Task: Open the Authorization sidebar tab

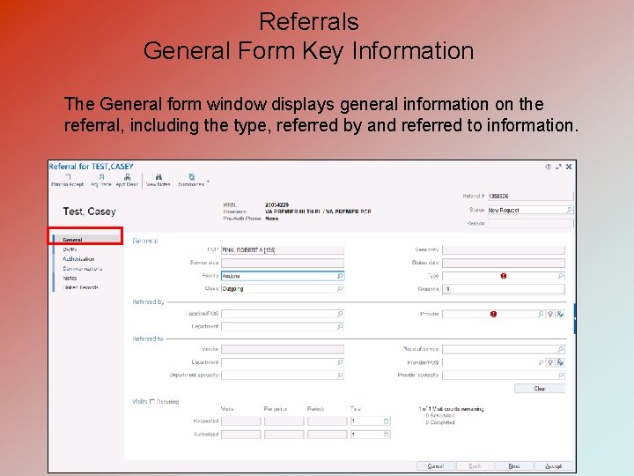Action: [78, 258]
